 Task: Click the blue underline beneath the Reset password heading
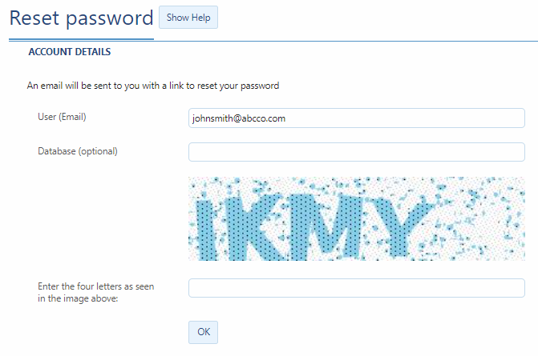[x=80, y=39]
